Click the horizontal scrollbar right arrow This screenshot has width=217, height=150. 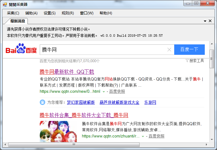coord(207,144)
